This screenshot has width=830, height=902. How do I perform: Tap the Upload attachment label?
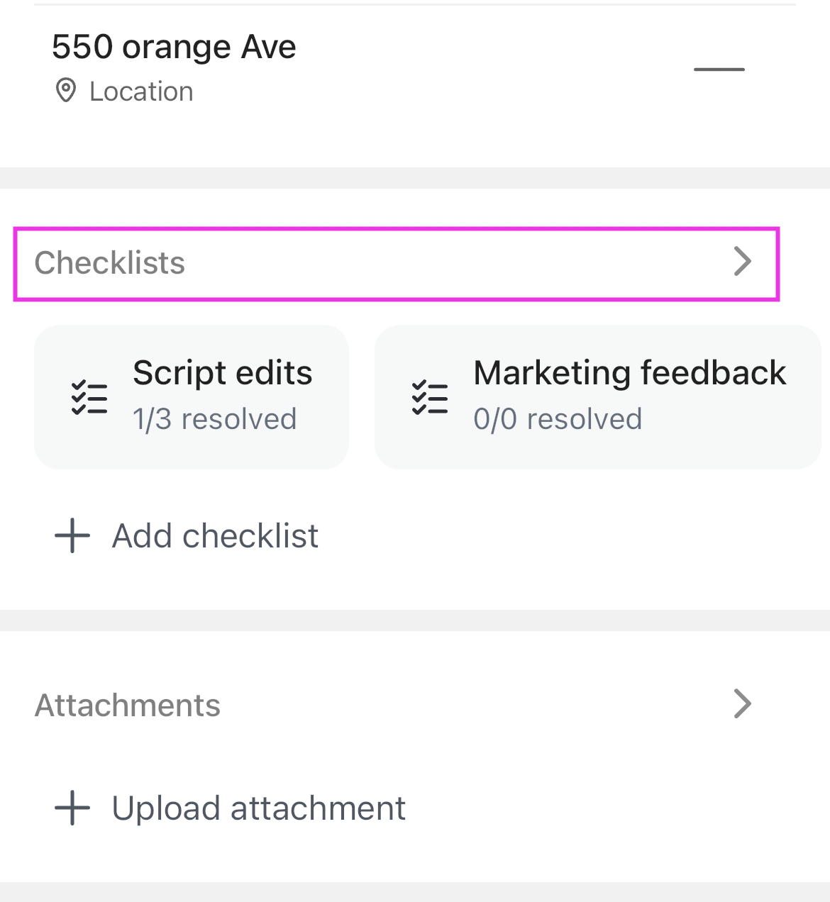(x=258, y=808)
